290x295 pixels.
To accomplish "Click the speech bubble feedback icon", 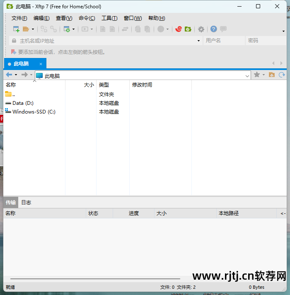I will click(x=223, y=29).
